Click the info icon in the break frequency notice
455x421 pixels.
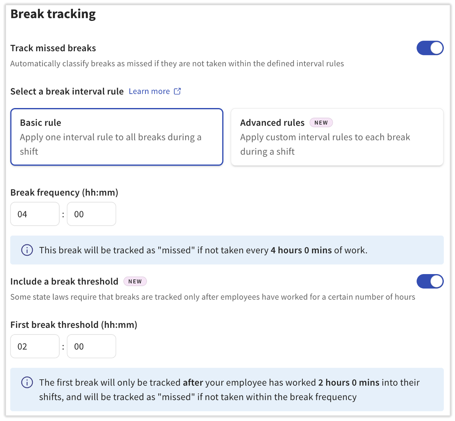[27, 250]
